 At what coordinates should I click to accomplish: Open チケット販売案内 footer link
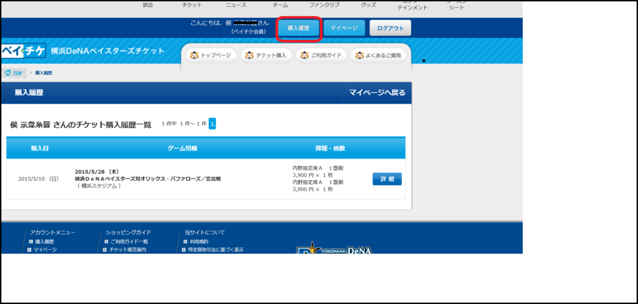127,250
